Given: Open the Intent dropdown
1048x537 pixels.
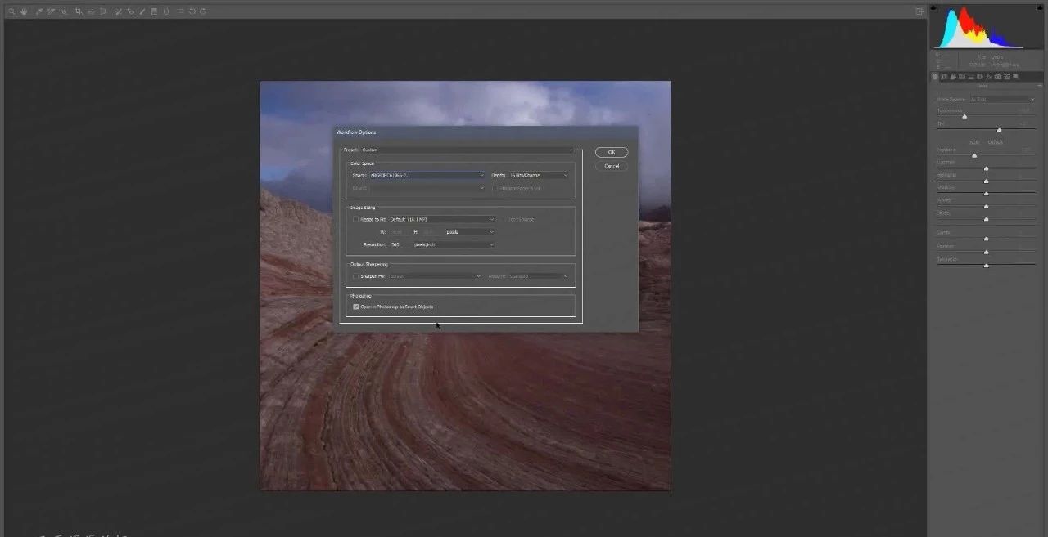Looking at the screenshot, I should coord(427,188).
